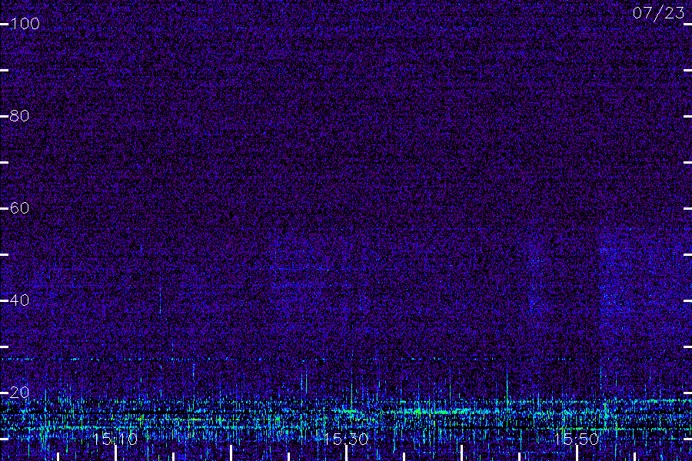Click the 80 frequency axis label
The image size is (692, 461).
point(19,116)
